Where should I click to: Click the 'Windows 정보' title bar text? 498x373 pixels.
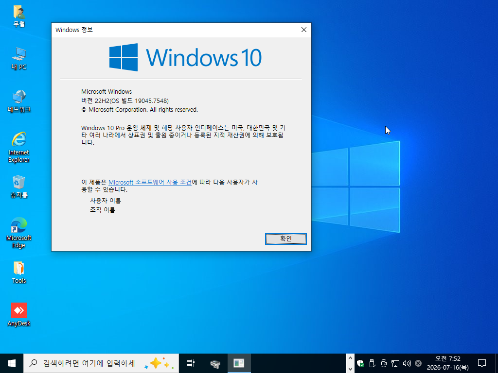click(x=74, y=30)
